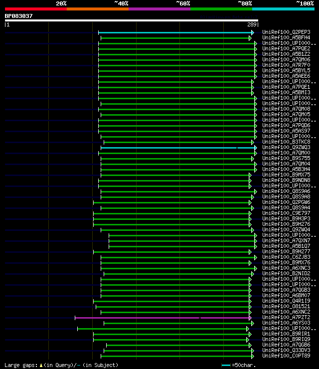Open the UniRef100_A5AS97 hit
Image resolution: width=319 pixels, height=369 pixels.
286,131
